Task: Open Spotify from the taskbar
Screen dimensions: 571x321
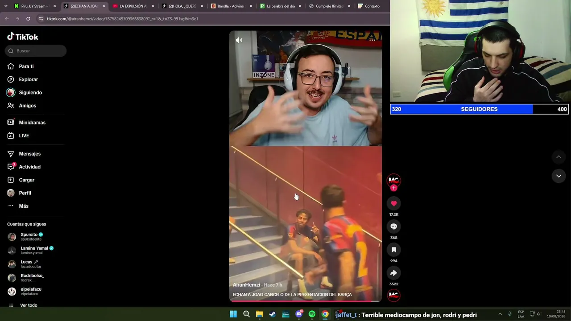Action: [312, 314]
